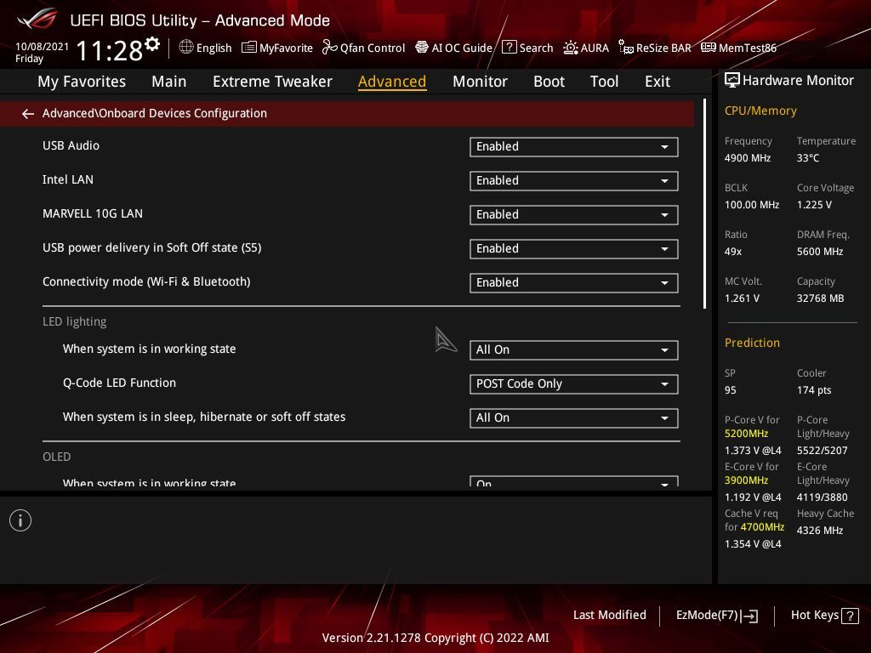Click the 10/08/2021 Friday date

click(x=42, y=52)
